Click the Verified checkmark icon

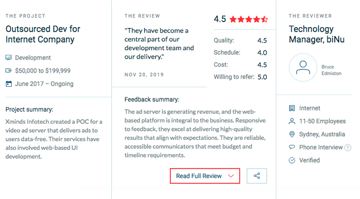point(291,160)
